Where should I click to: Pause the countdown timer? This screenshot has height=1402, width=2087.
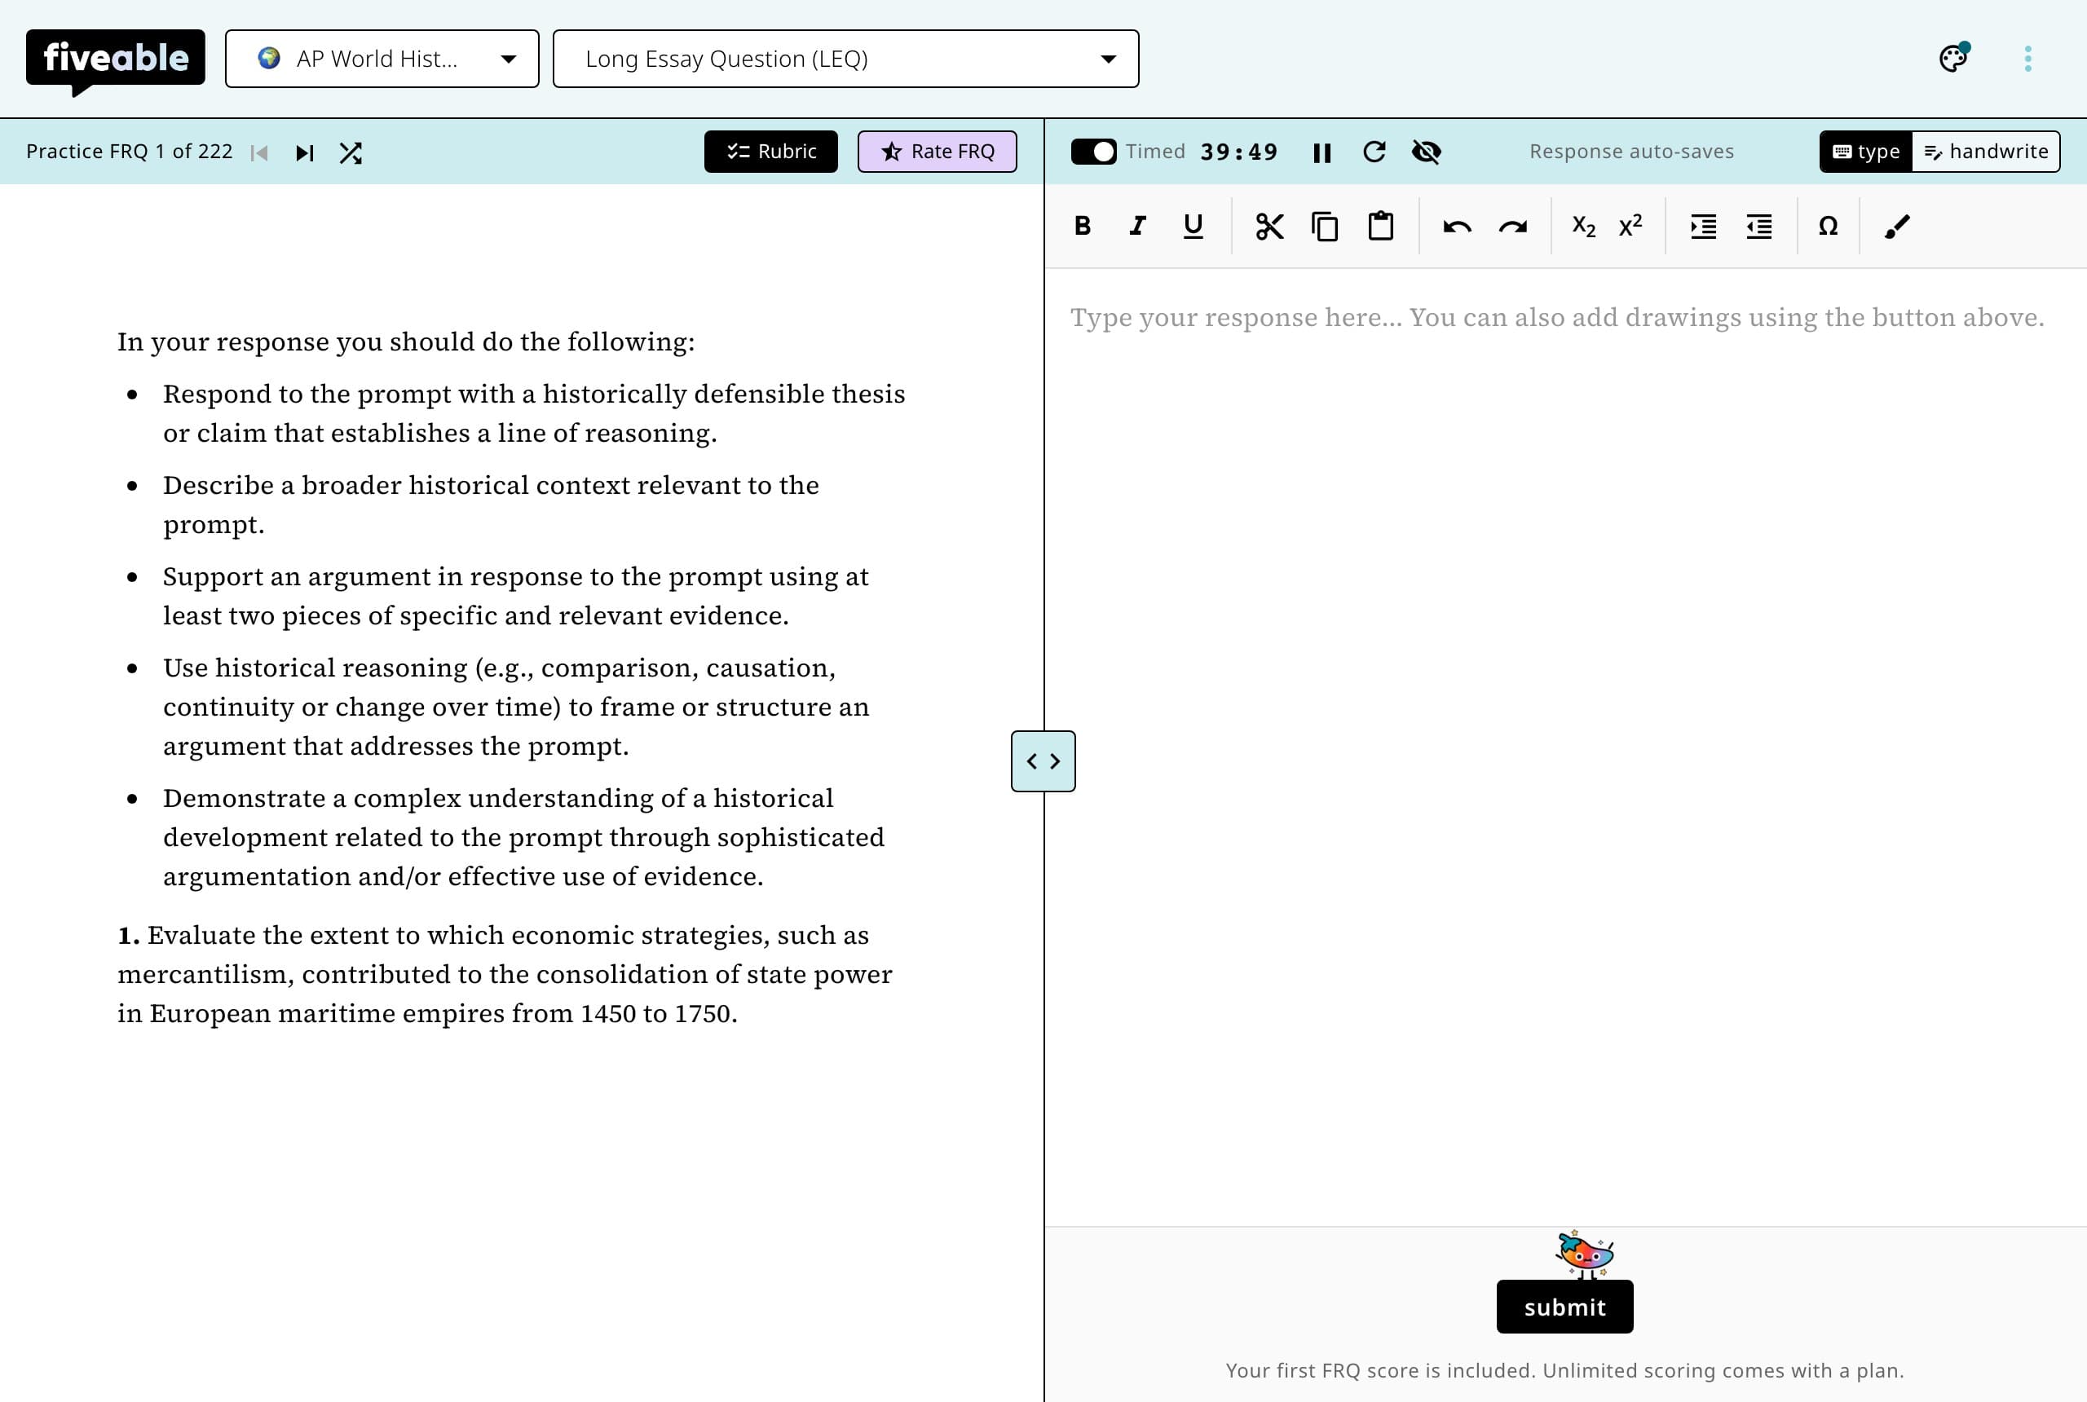pos(1321,153)
